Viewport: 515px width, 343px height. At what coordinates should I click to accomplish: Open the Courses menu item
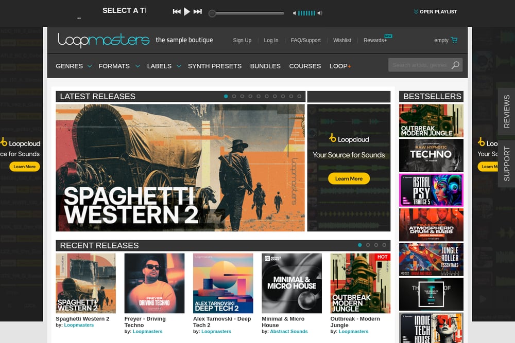(x=305, y=66)
